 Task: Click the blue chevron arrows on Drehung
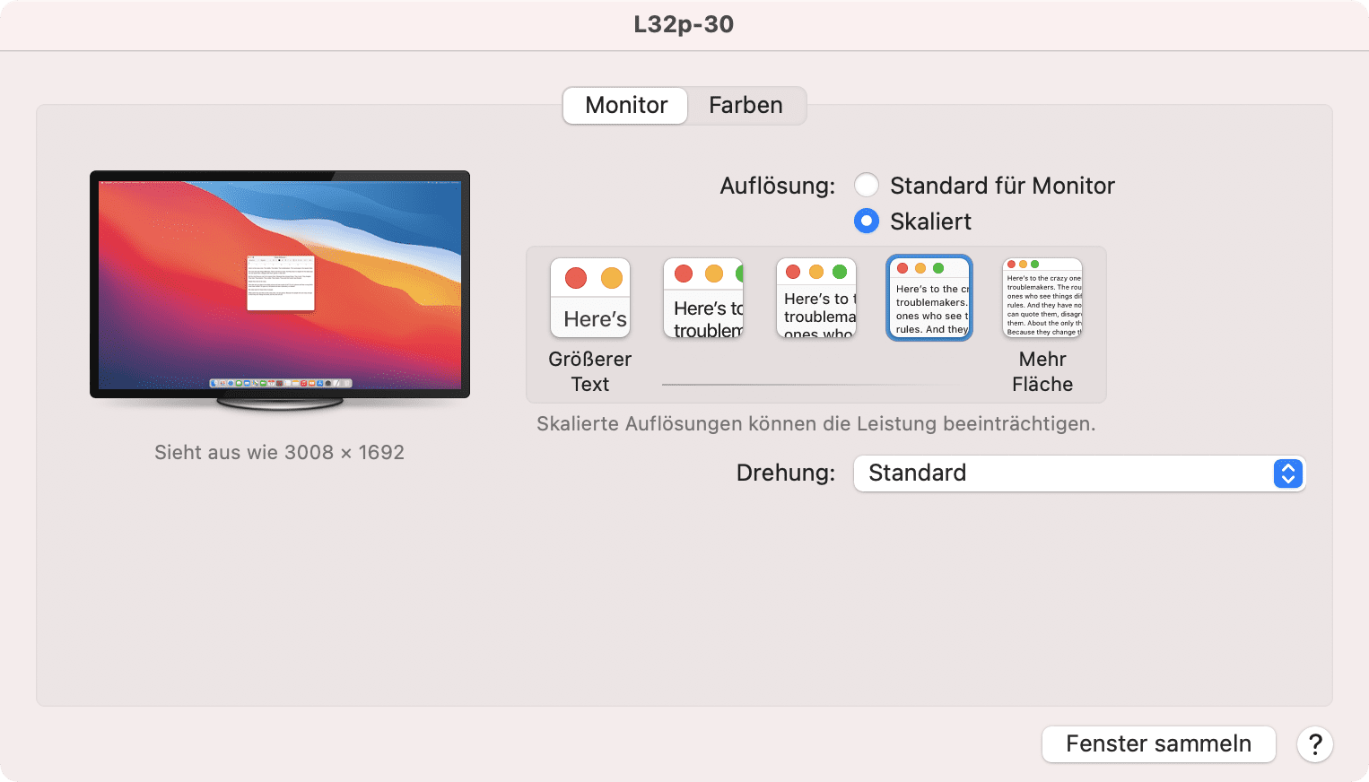[x=1287, y=474]
